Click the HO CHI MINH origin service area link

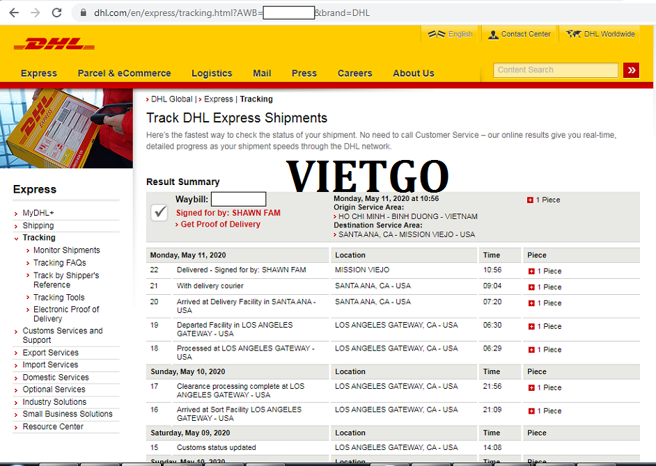[408, 216]
